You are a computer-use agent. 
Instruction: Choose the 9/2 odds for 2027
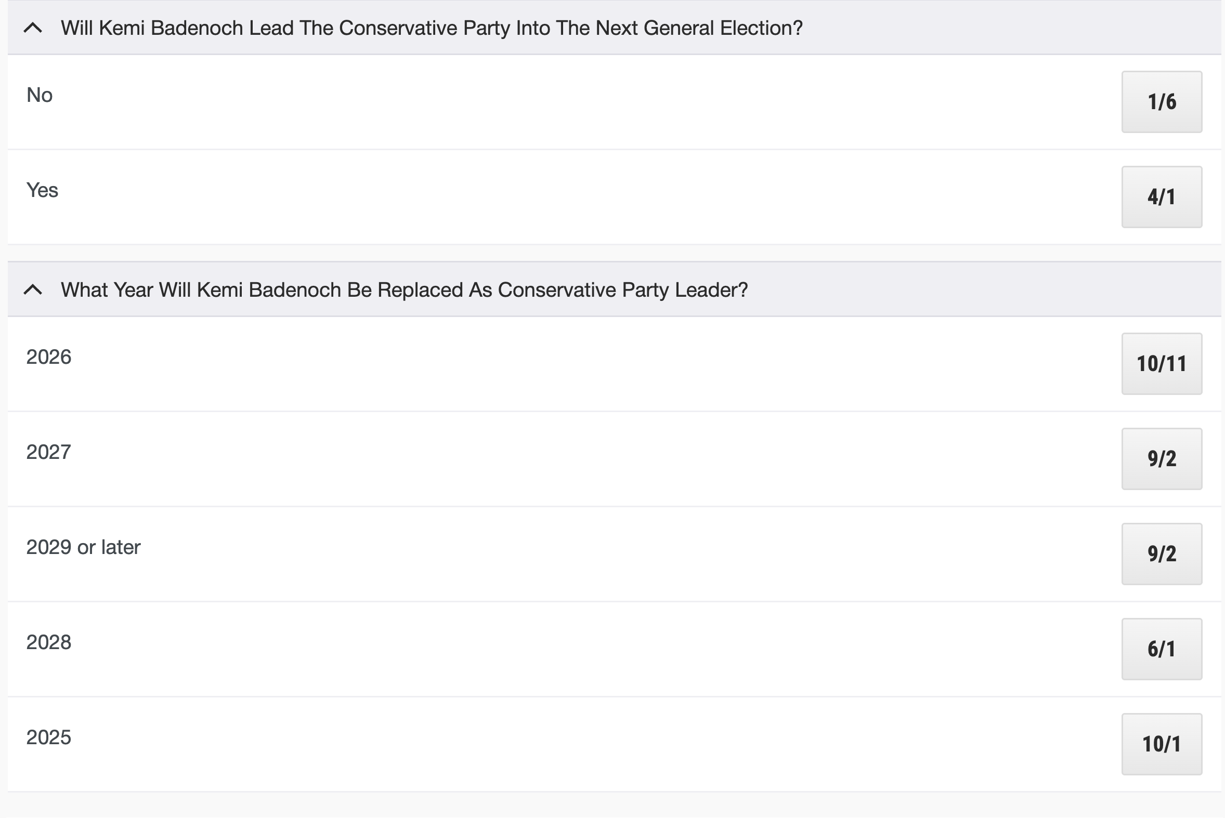pos(1162,458)
